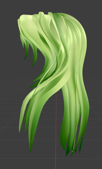Click the grid floor left of hair
102x169 pixels.
point(10,119)
